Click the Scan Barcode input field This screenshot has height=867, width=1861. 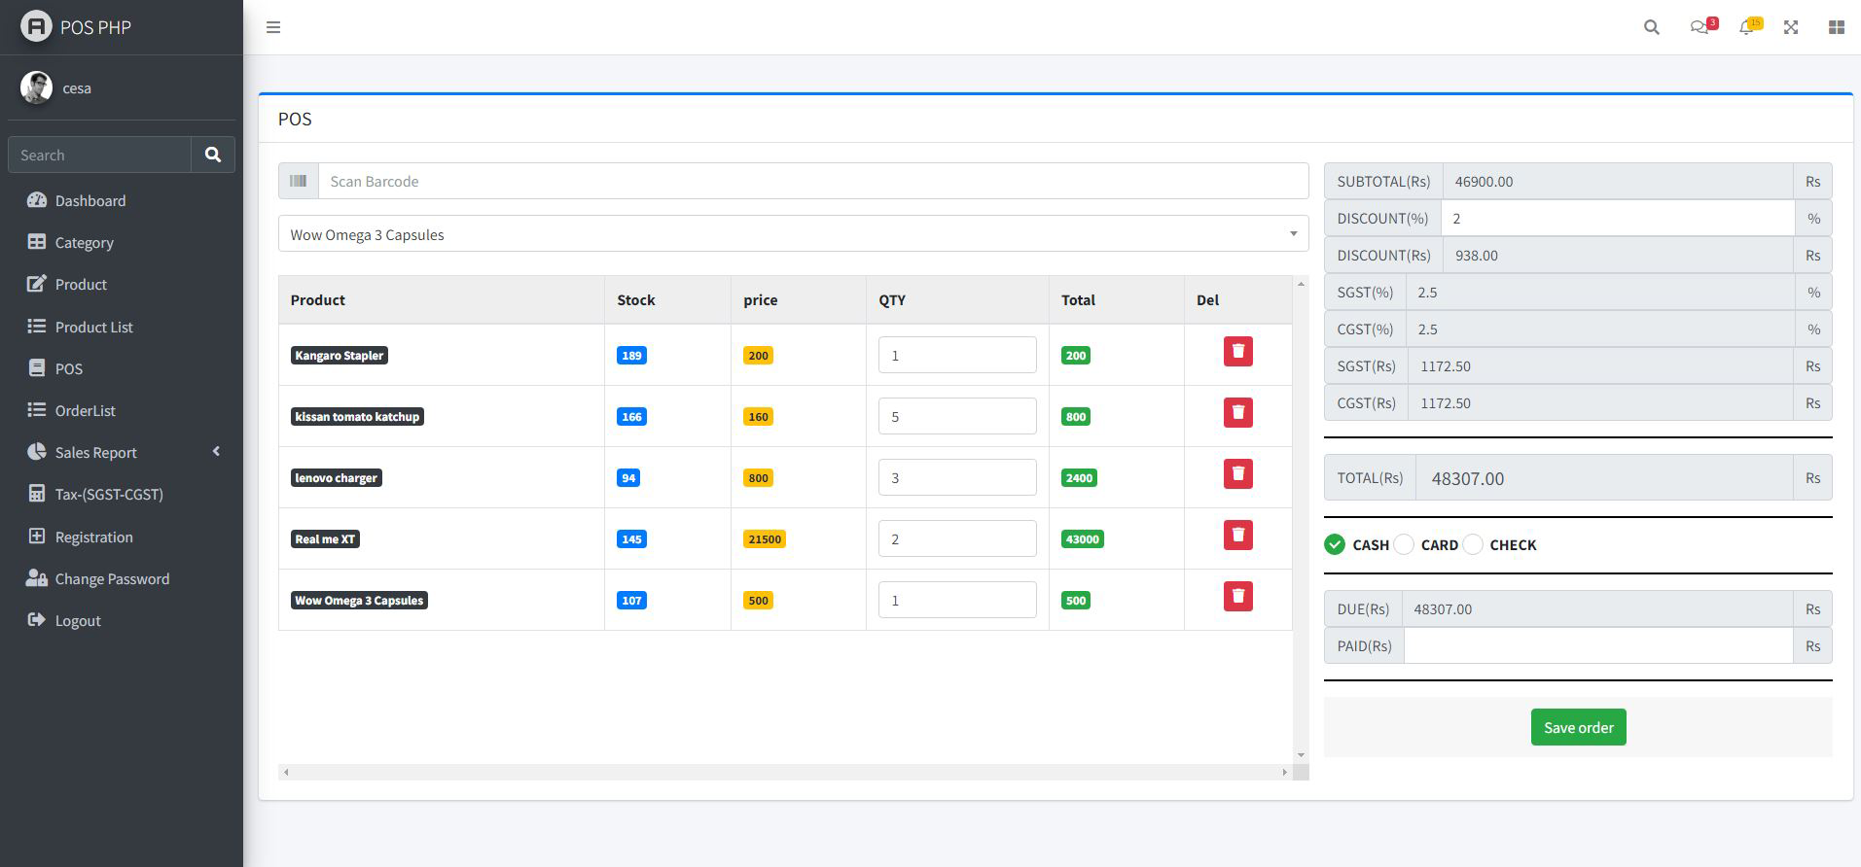click(812, 181)
